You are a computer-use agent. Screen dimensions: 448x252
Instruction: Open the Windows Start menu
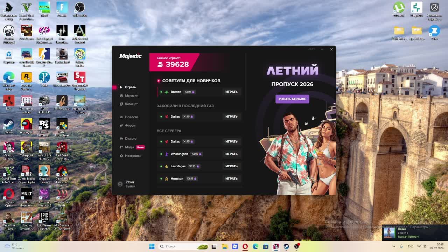click(152, 246)
